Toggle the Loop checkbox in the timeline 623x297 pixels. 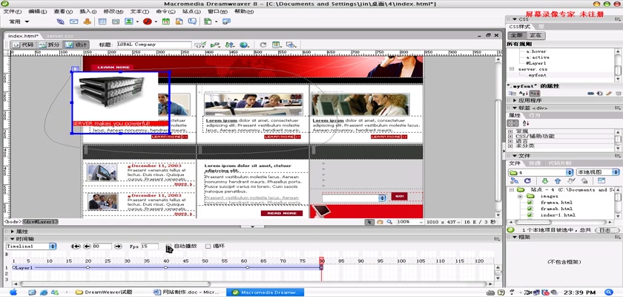pos(208,246)
